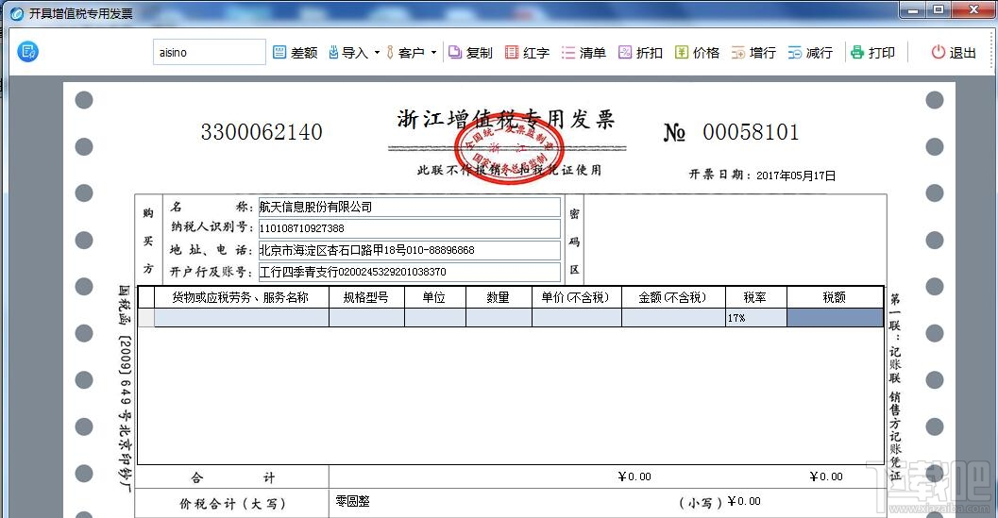
Task: Click the buyer 名称 field
Action: (409, 207)
